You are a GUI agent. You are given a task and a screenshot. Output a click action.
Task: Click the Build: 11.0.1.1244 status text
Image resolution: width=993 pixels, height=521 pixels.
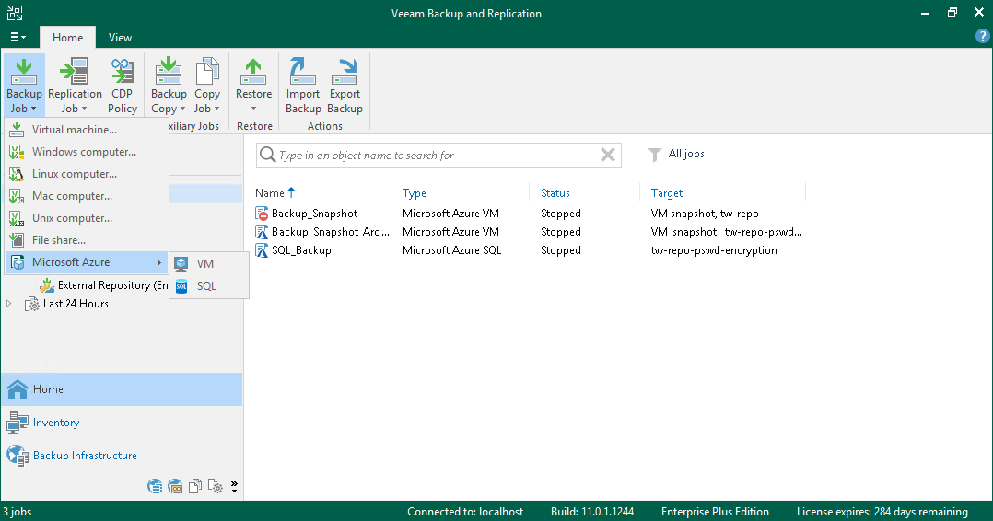592,512
